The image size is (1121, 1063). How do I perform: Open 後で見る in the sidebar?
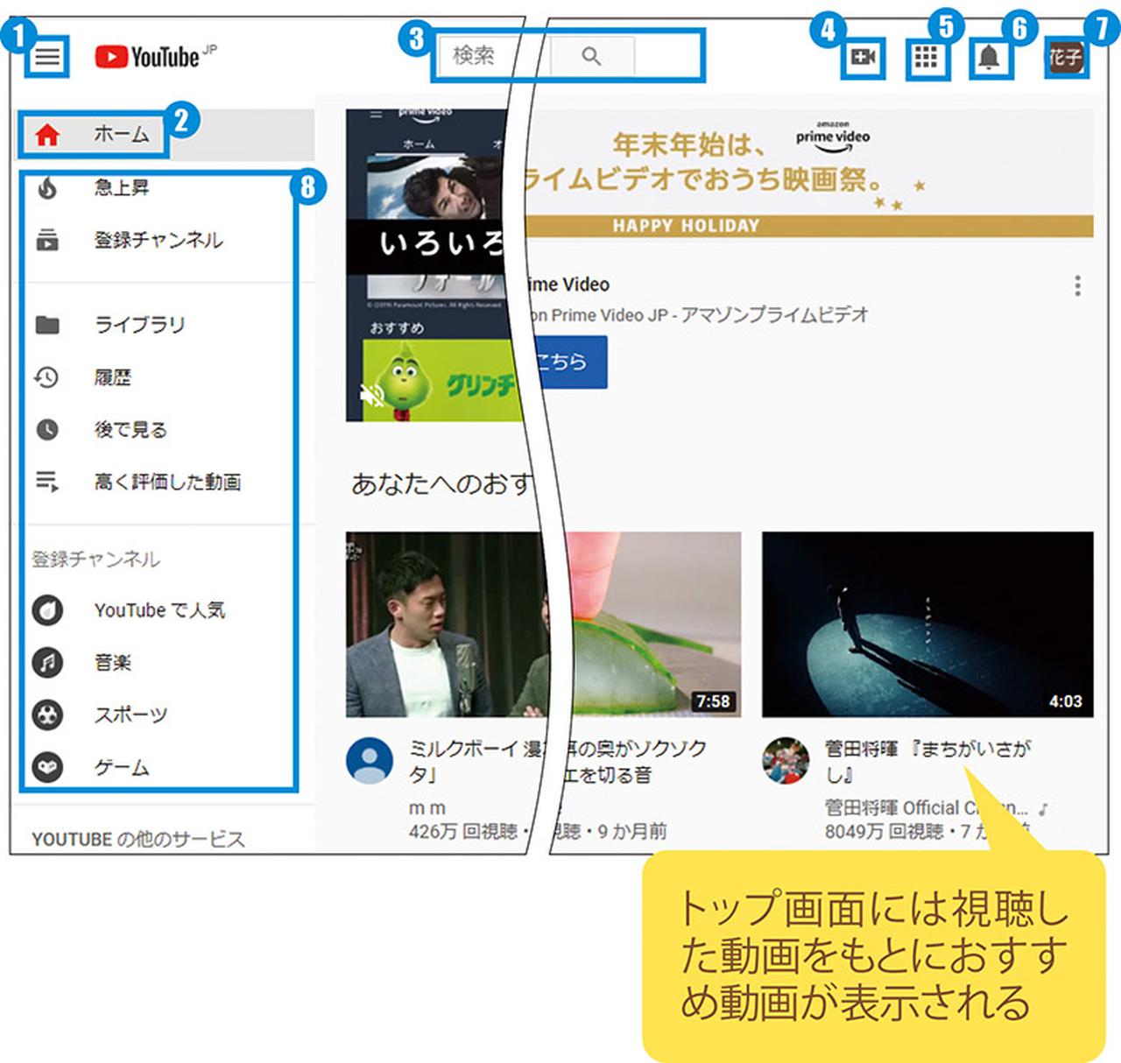[x=130, y=429]
